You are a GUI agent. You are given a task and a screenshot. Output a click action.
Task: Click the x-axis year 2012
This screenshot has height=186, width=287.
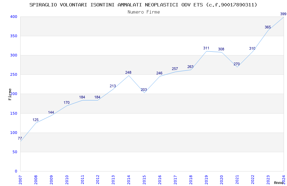98,180
